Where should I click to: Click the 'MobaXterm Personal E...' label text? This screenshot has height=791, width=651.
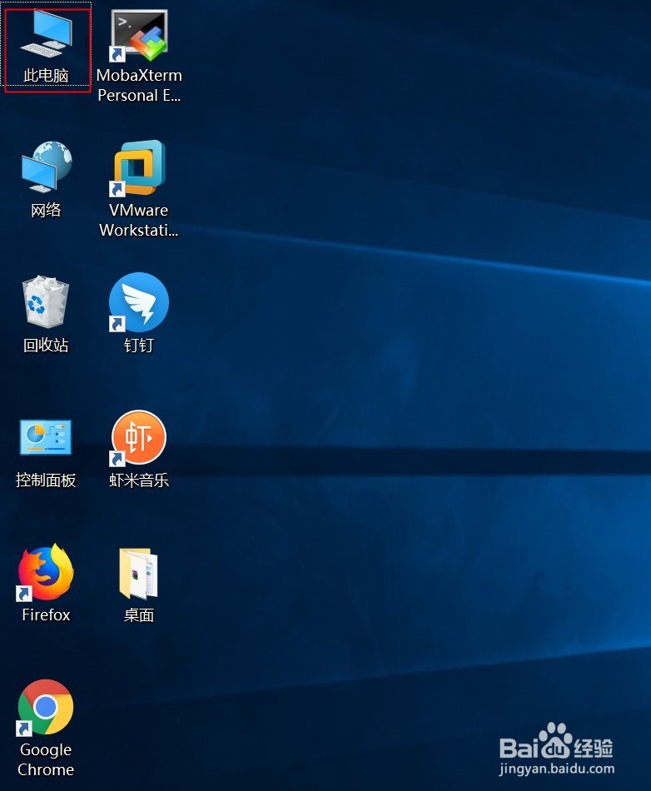(x=139, y=85)
